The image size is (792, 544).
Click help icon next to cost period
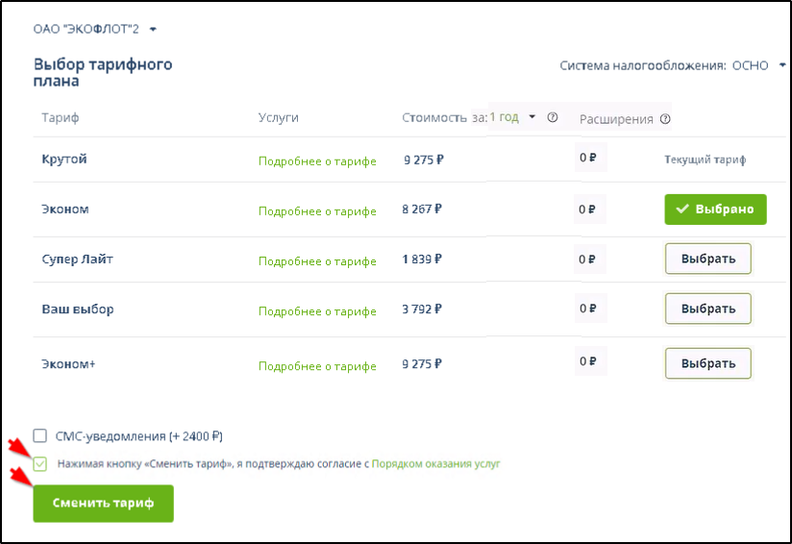click(x=553, y=117)
